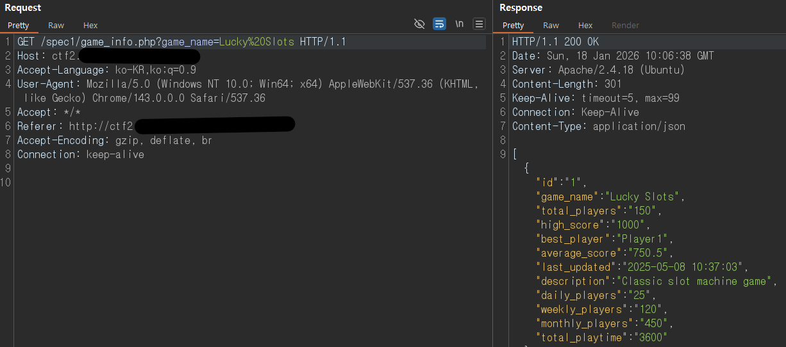Click the Content-Type: application/json header
Image resolution: width=786 pixels, height=347 pixels.
pos(598,127)
